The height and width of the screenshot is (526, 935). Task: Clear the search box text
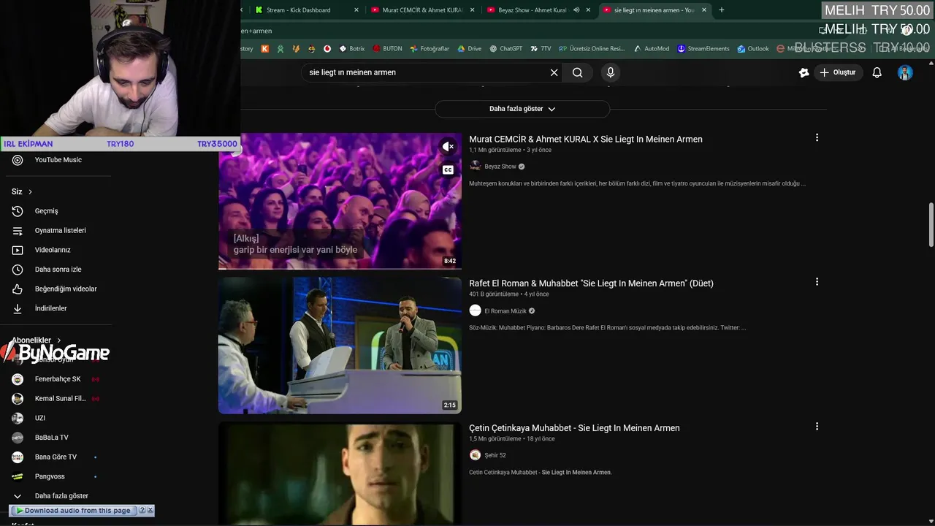(554, 72)
